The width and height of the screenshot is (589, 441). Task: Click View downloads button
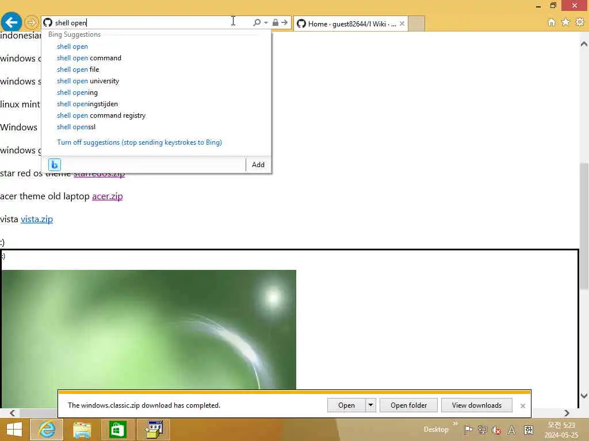pos(476,405)
